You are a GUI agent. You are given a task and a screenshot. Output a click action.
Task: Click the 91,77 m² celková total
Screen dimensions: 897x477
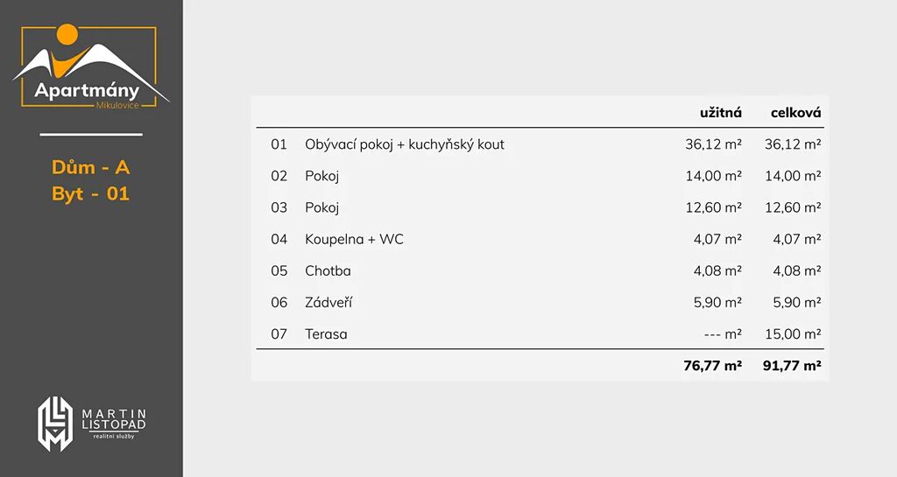[792, 366]
